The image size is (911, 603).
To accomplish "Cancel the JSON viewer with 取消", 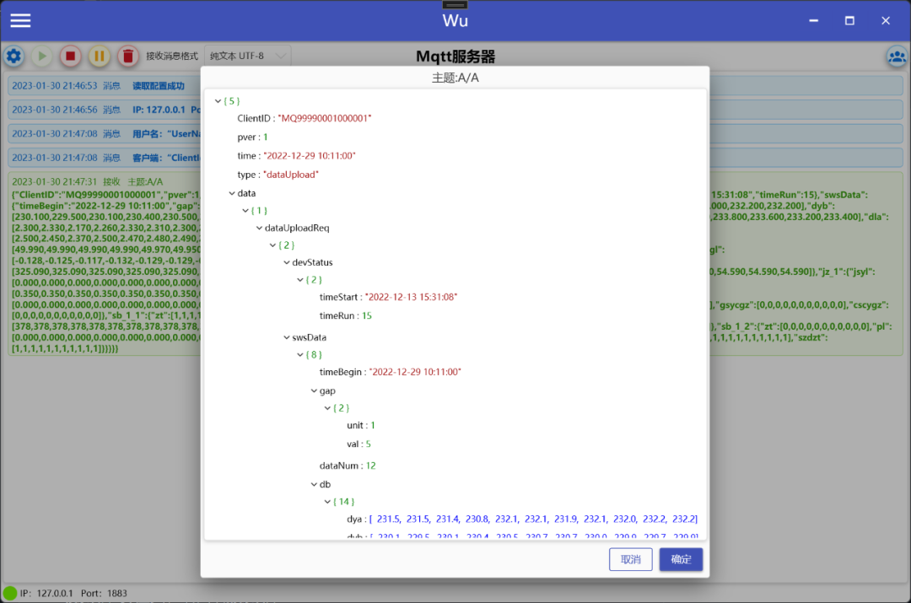I will point(630,559).
